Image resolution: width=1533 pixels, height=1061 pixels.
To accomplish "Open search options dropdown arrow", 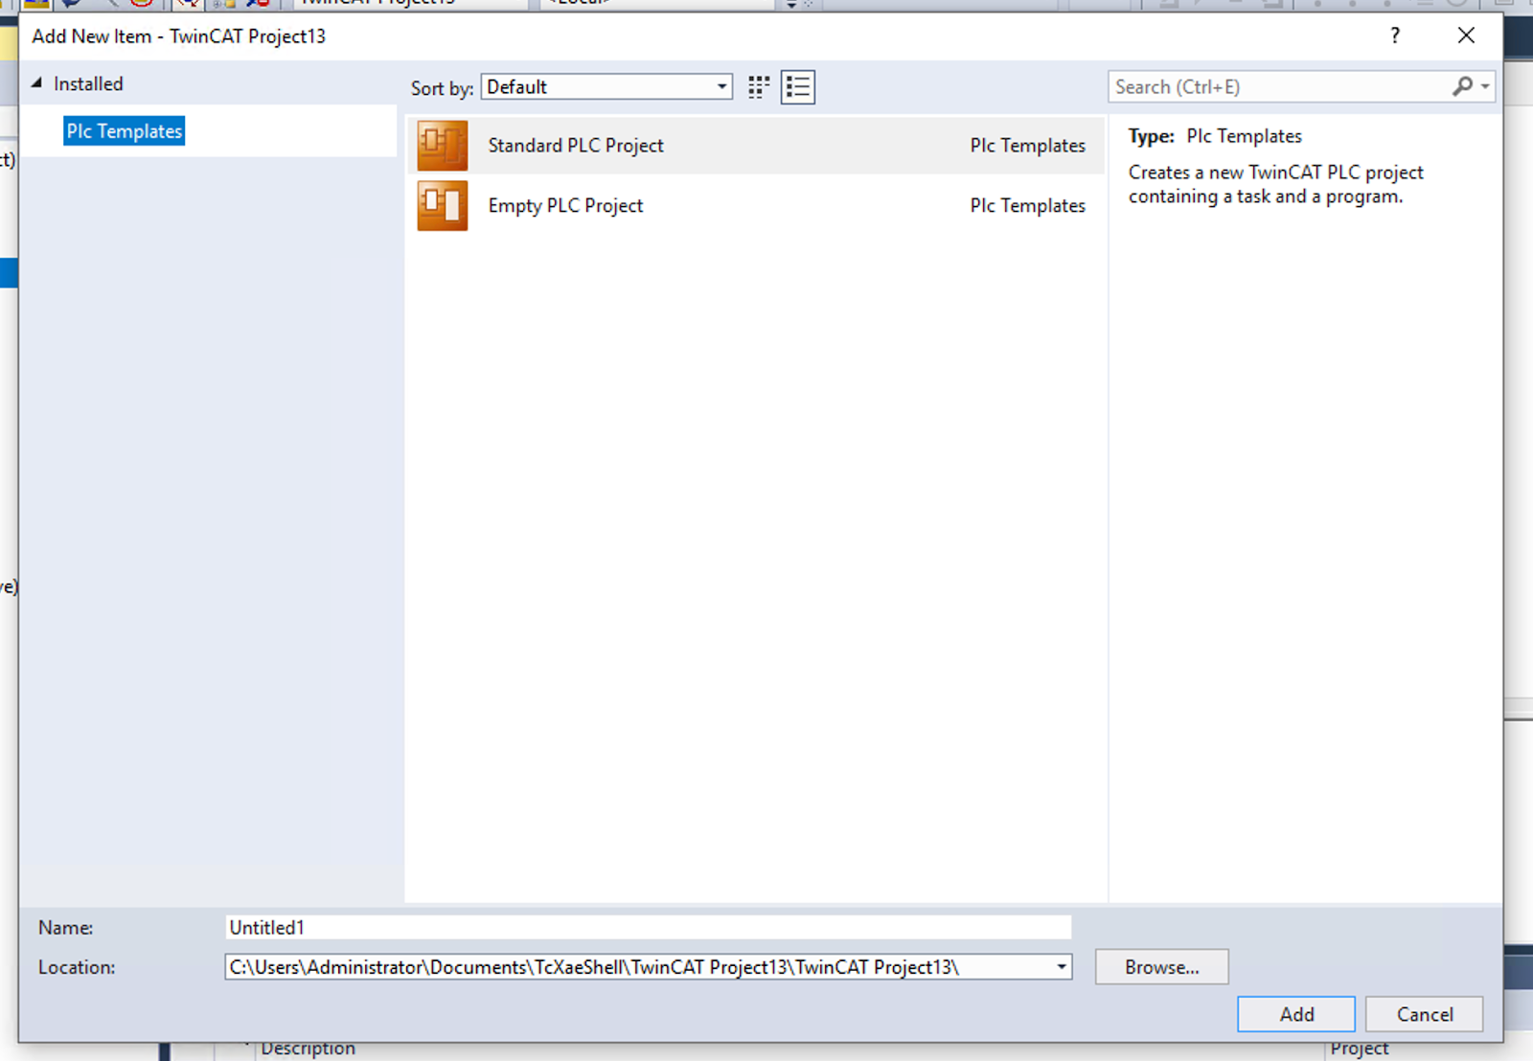I will [x=1485, y=87].
